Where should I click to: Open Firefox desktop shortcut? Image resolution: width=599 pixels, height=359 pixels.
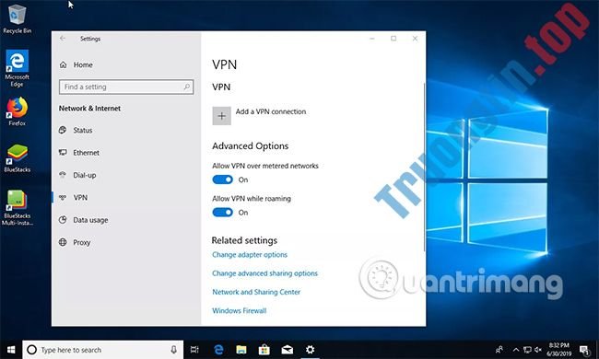(x=17, y=111)
